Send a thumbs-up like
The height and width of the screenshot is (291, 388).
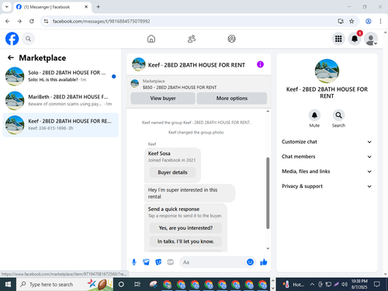tap(264, 262)
